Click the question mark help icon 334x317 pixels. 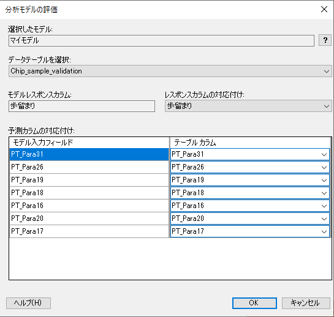click(325, 40)
